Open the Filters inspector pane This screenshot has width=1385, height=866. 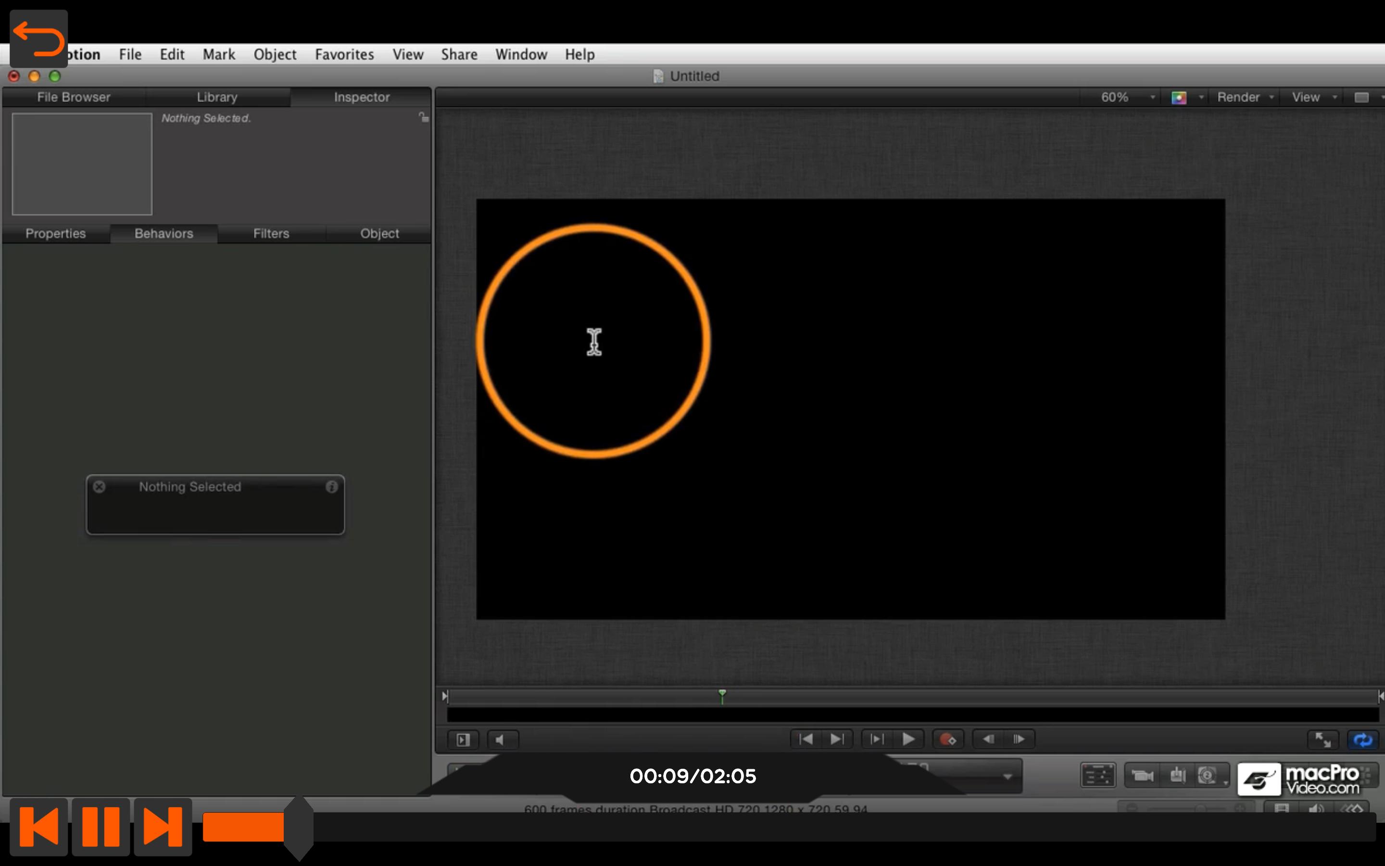click(x=271, y=234)
